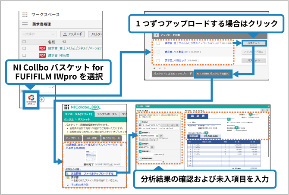This screenshot has height=195, width=289.
Task: Open 請求書_NI商店 link in workspace list
Action: pos(59,55)
